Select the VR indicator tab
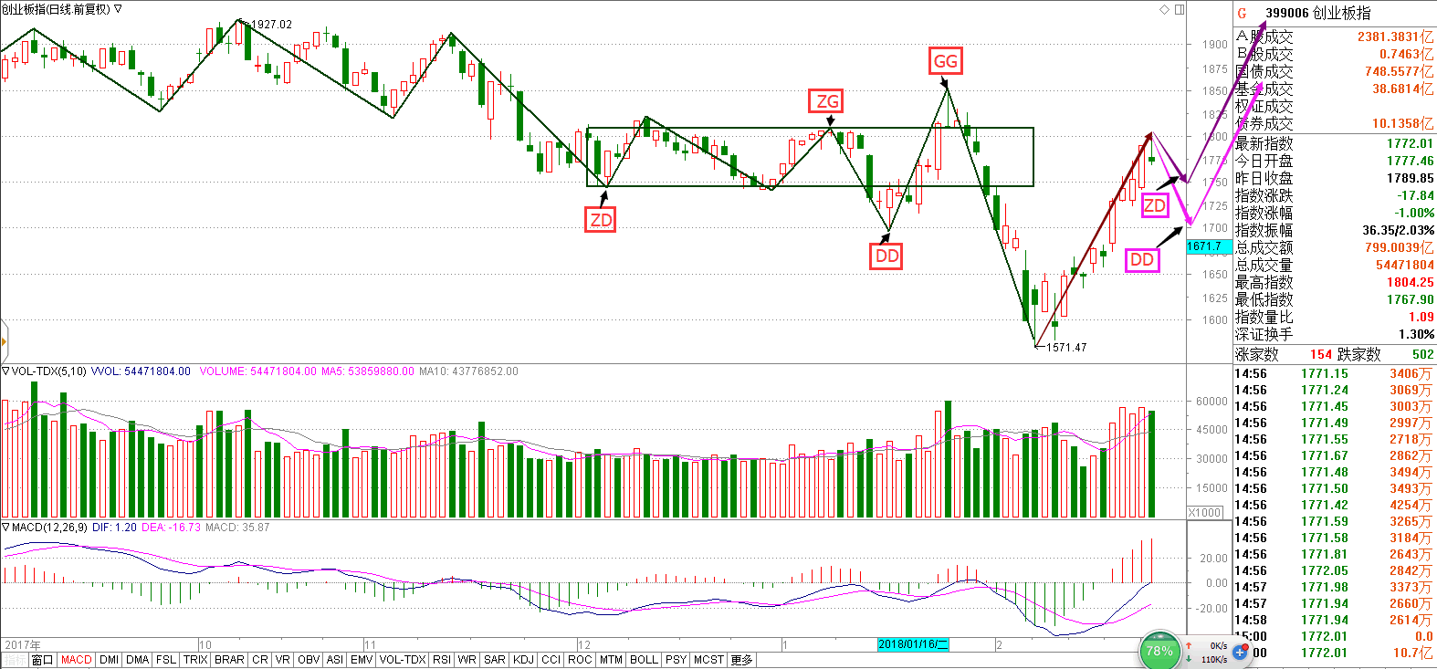The image size is (1437, 669). (283, 660)
